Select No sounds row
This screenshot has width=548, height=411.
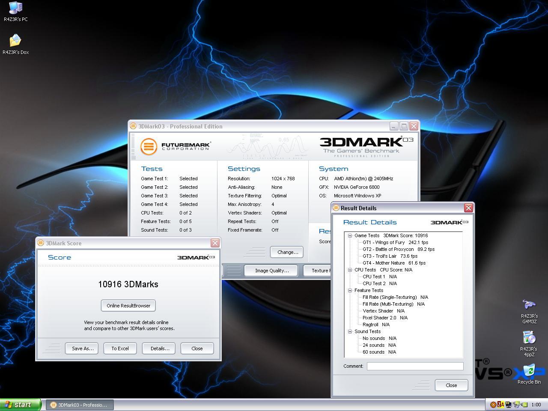(x=379, y=338)
